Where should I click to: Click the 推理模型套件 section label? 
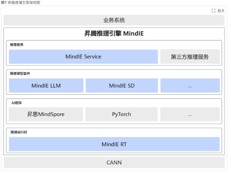click(20, 73)
